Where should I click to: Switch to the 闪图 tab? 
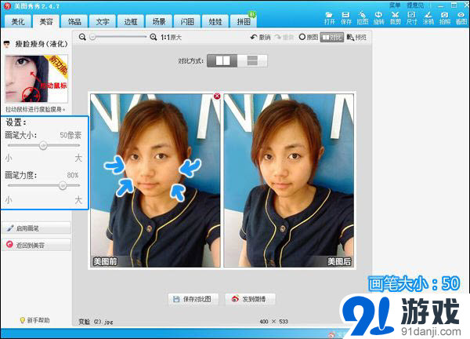point(187,22)
